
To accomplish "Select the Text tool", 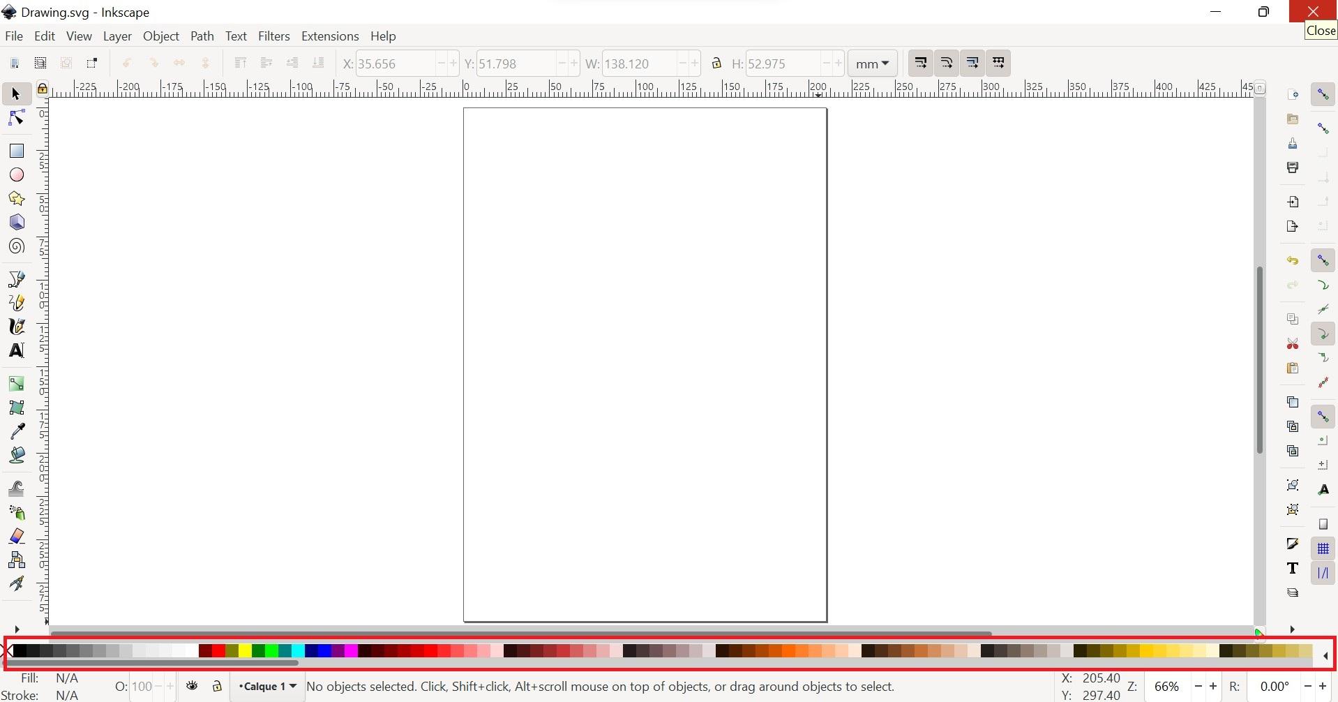I will 16,350.
